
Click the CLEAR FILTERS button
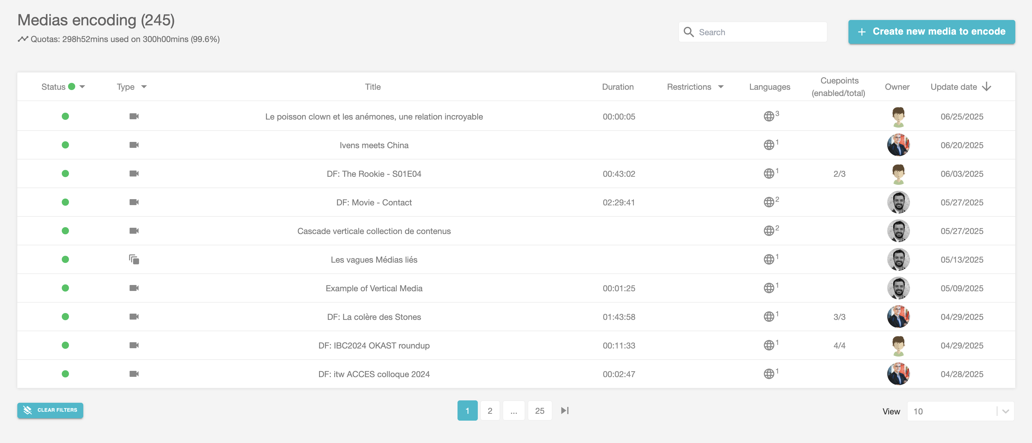[x=50, y=411]
